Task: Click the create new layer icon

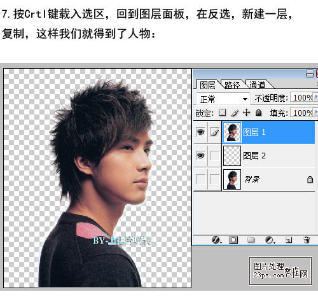Action: [x=289, y=240]
